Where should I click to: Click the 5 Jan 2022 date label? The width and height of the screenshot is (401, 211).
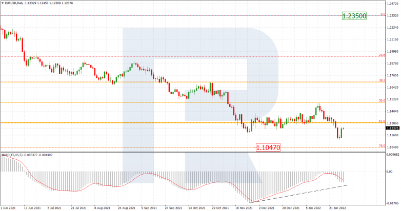click(x=313, y=208)
